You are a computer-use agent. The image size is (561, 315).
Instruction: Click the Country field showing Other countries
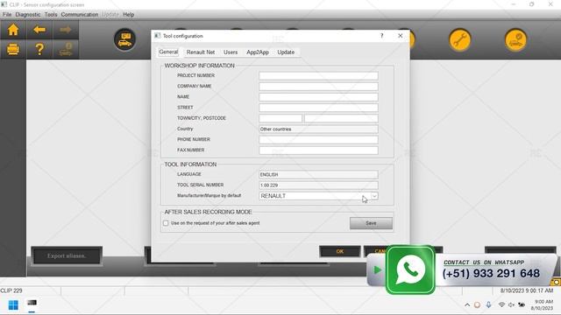pos(318,129)
